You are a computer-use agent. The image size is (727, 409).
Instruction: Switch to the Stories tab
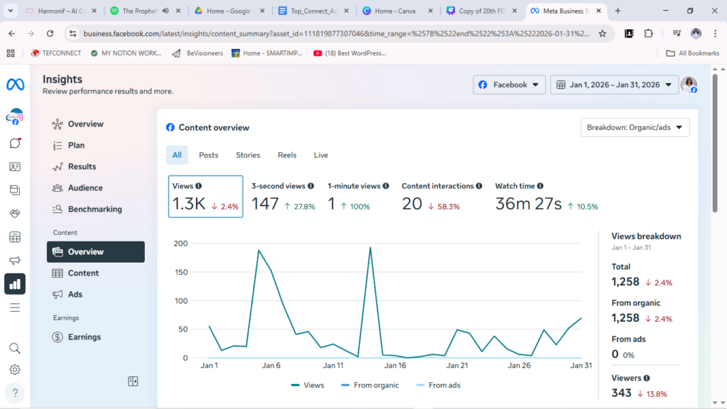248,155
